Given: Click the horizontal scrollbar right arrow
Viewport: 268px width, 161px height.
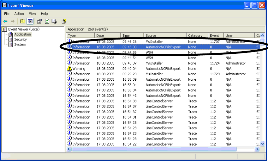Looking at the screenshot, I should click(x=258, y=149).
